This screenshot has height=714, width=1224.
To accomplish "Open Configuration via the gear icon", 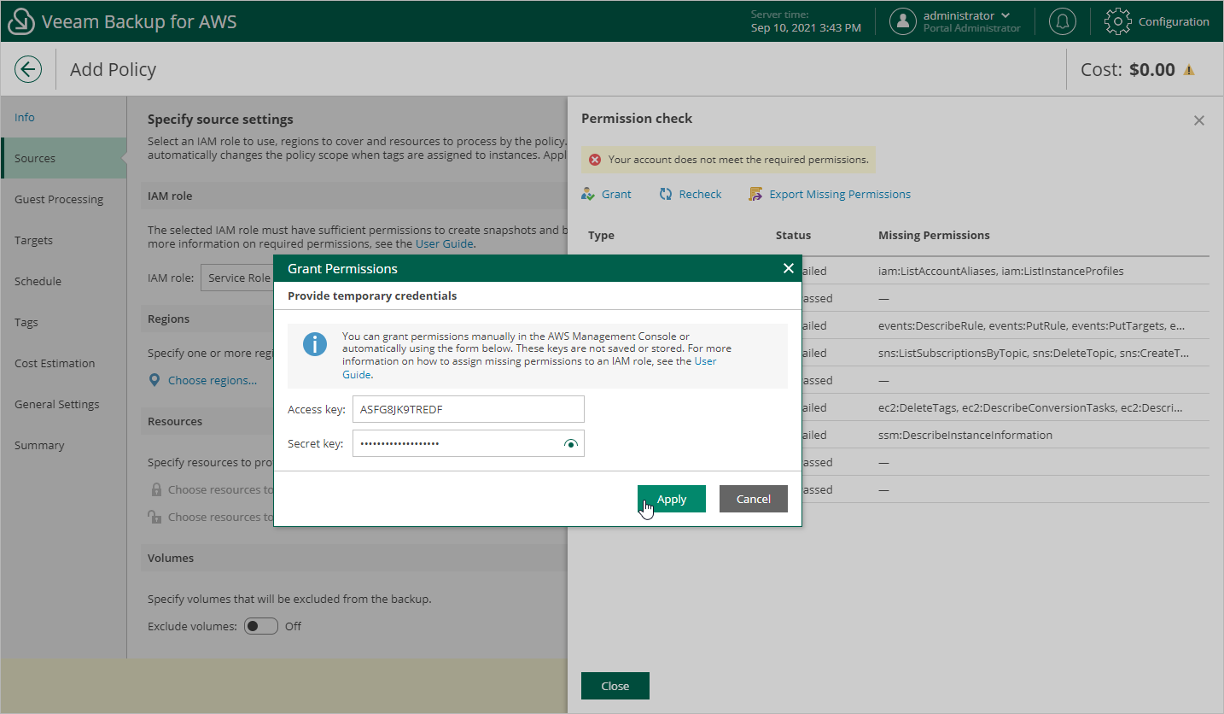I will click(x=1118, y=21).
